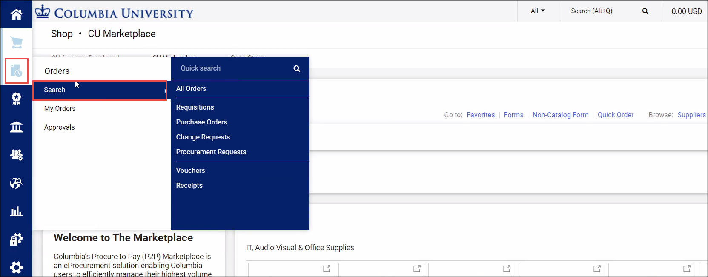Click the IT, Audio Visual & Office Supplies heading
708x277 pixels.
click(300, 248)
